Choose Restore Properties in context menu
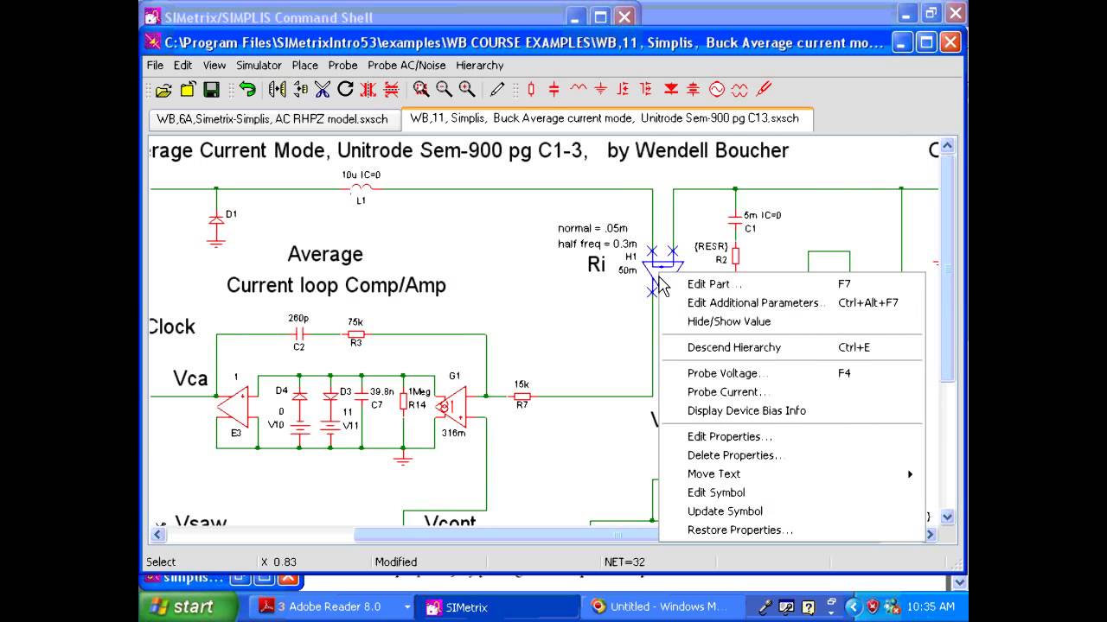This screenshot has height=622, width=1107. 792,530
